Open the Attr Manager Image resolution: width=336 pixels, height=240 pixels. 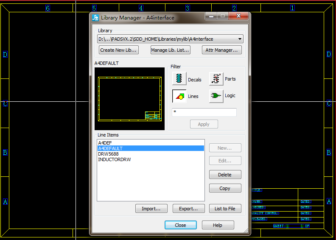tap(222, 50)
